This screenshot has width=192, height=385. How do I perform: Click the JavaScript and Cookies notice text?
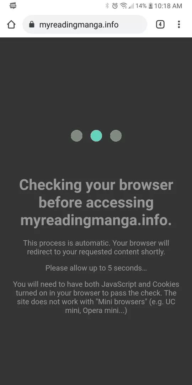pyautogui.click(x=96, y=297)
